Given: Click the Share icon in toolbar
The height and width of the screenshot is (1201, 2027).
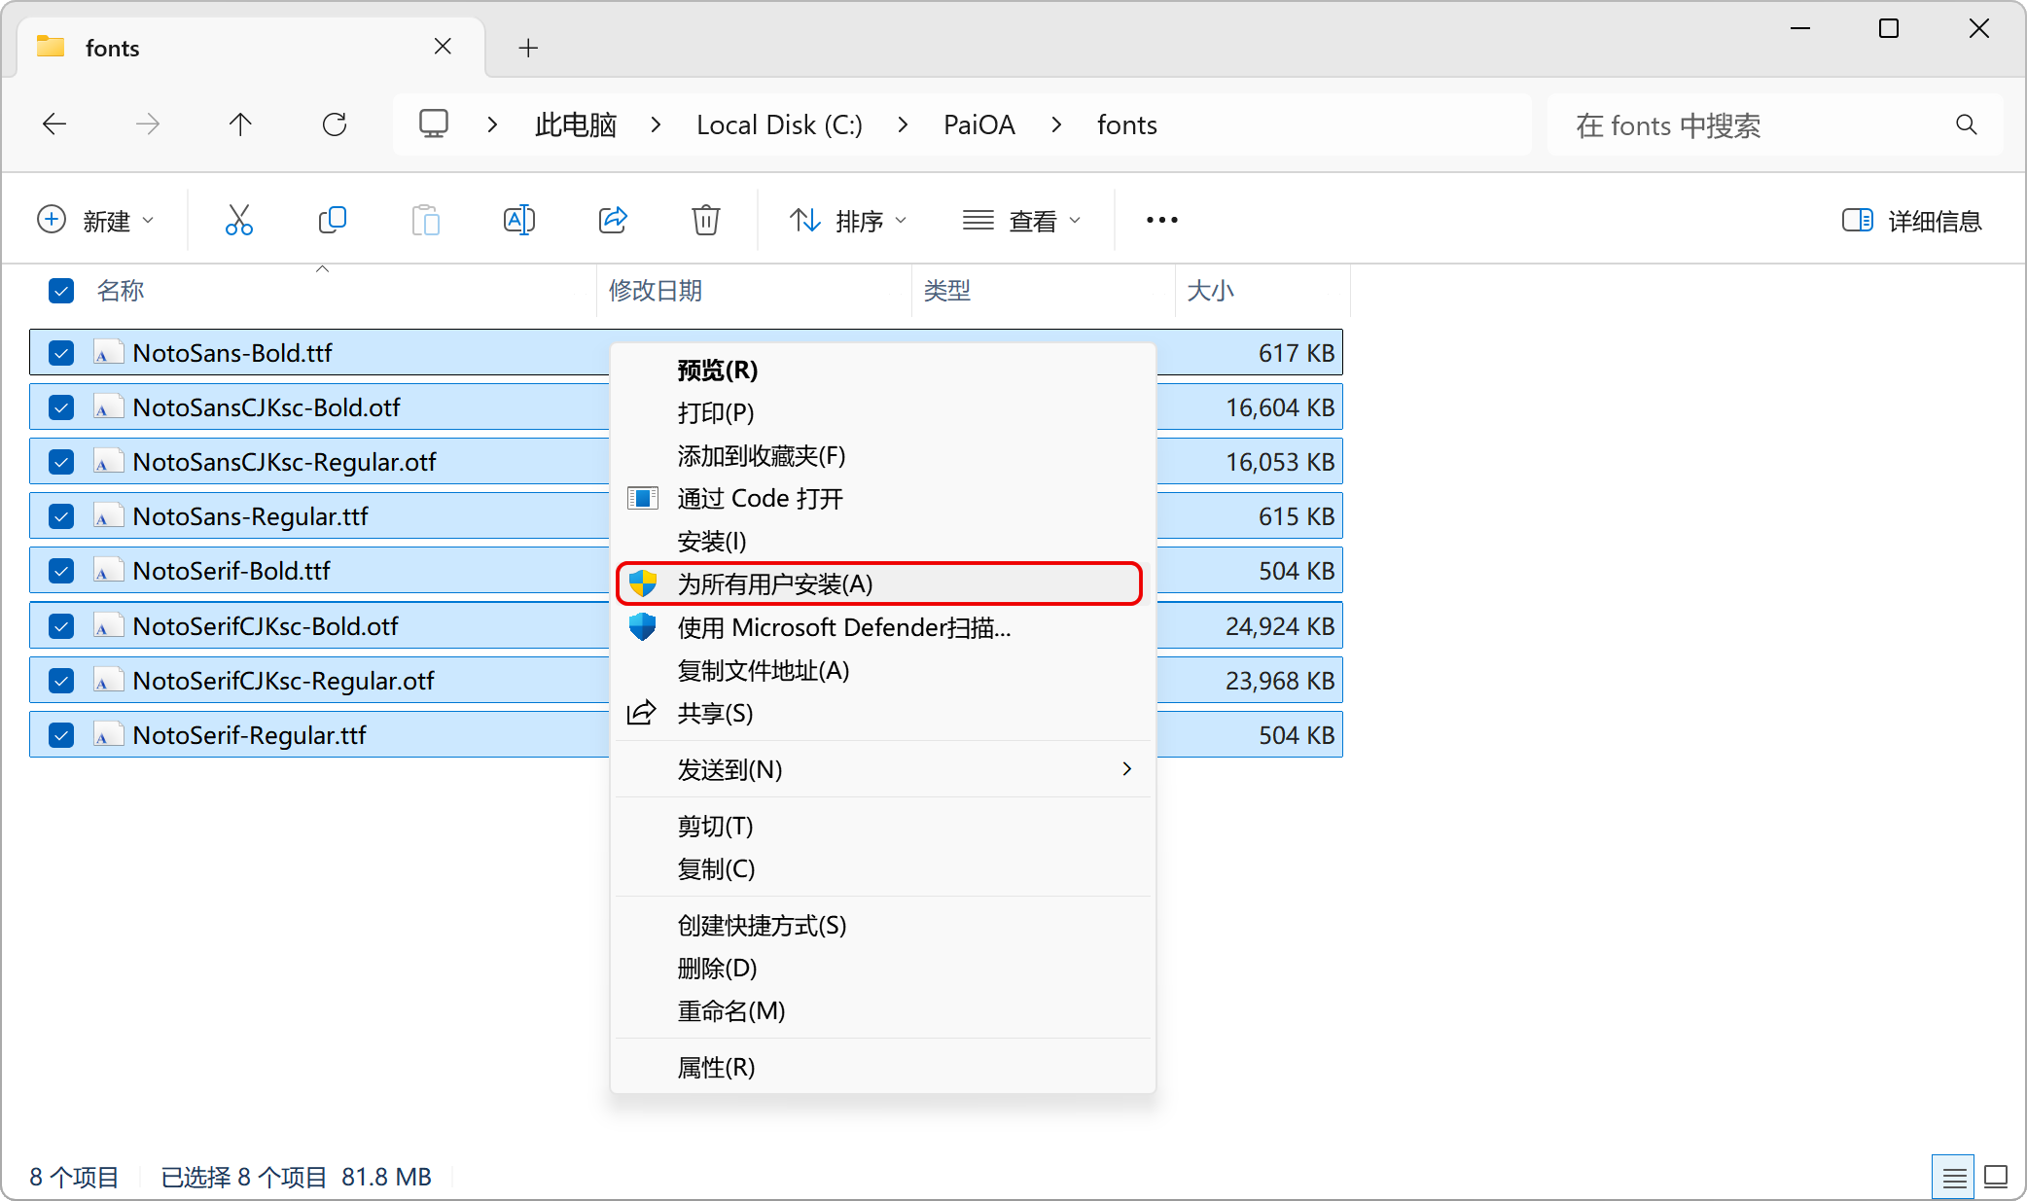Looking at the screenshot, I should pos(613,220).
